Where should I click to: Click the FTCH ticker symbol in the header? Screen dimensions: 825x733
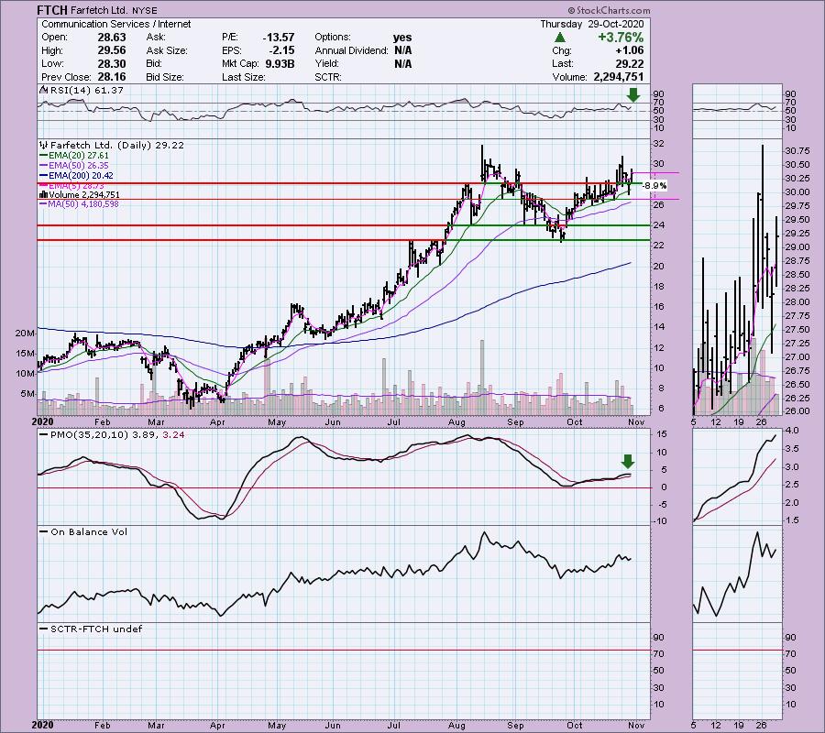51,10
